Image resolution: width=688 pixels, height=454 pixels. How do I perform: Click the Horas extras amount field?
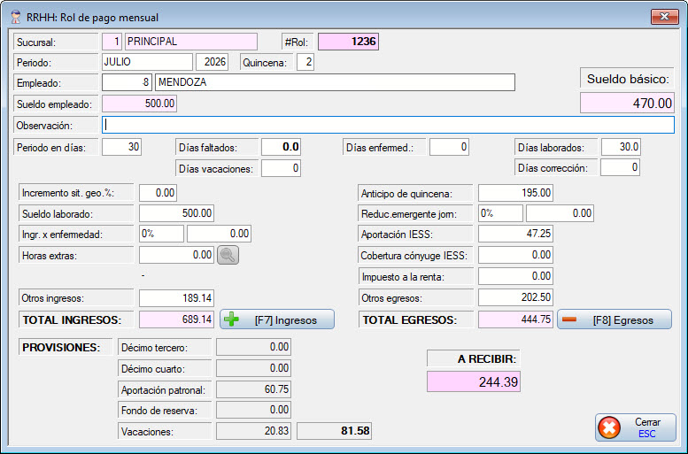point(176,255)
